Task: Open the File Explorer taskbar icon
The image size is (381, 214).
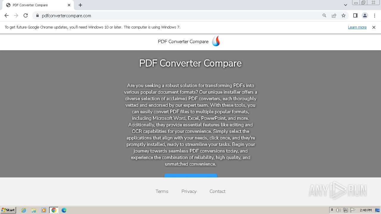Action: [x=34, y=210]
